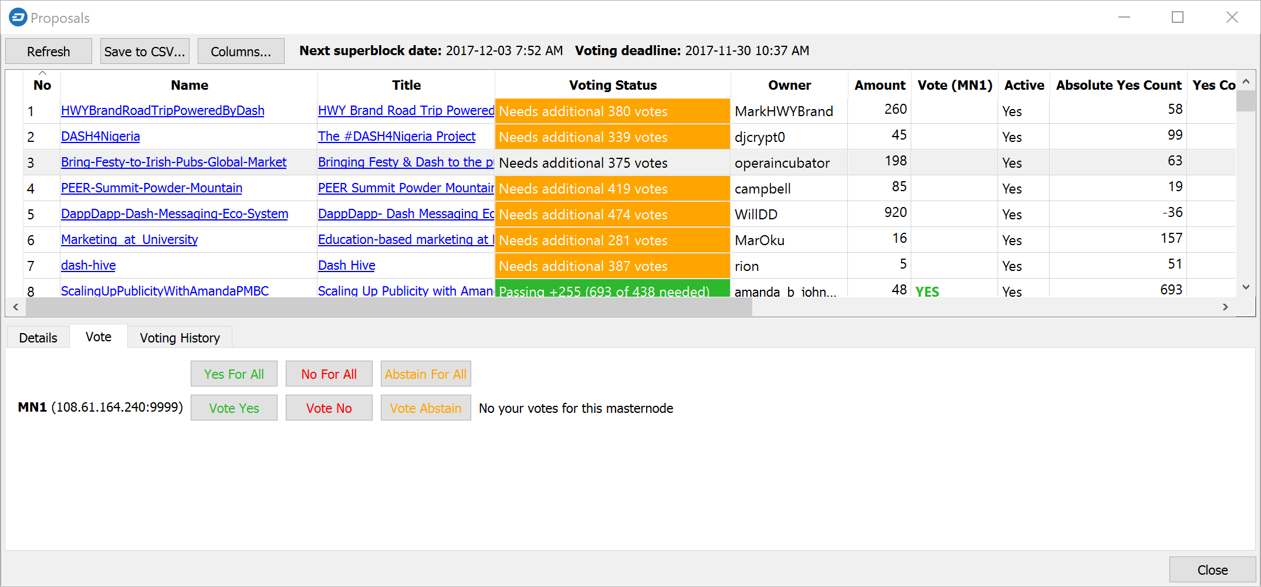Open the Dash Hive title link
Image resolution: width=1261 pixels, height=587 pixels.
(x=346, y=266)
